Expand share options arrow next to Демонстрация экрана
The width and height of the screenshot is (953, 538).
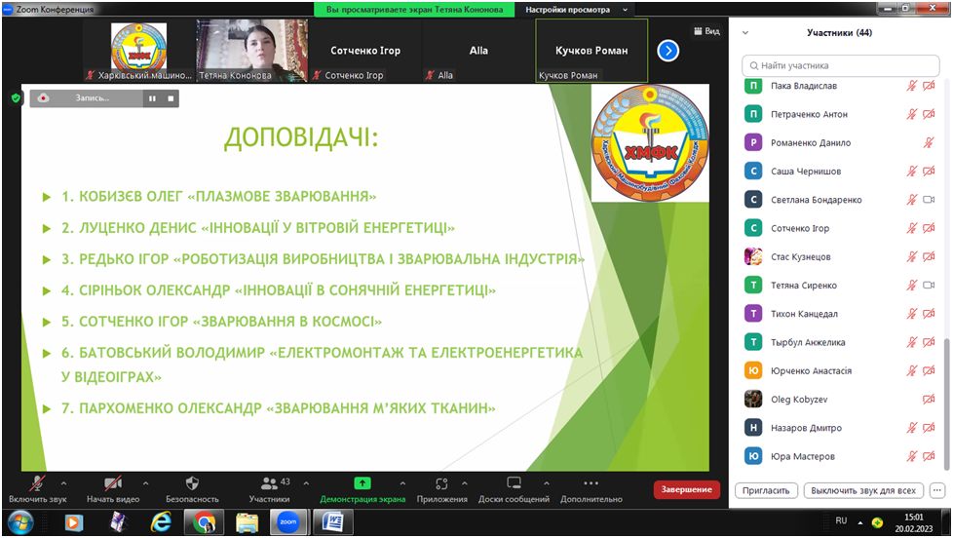click(x=403, y=483)
